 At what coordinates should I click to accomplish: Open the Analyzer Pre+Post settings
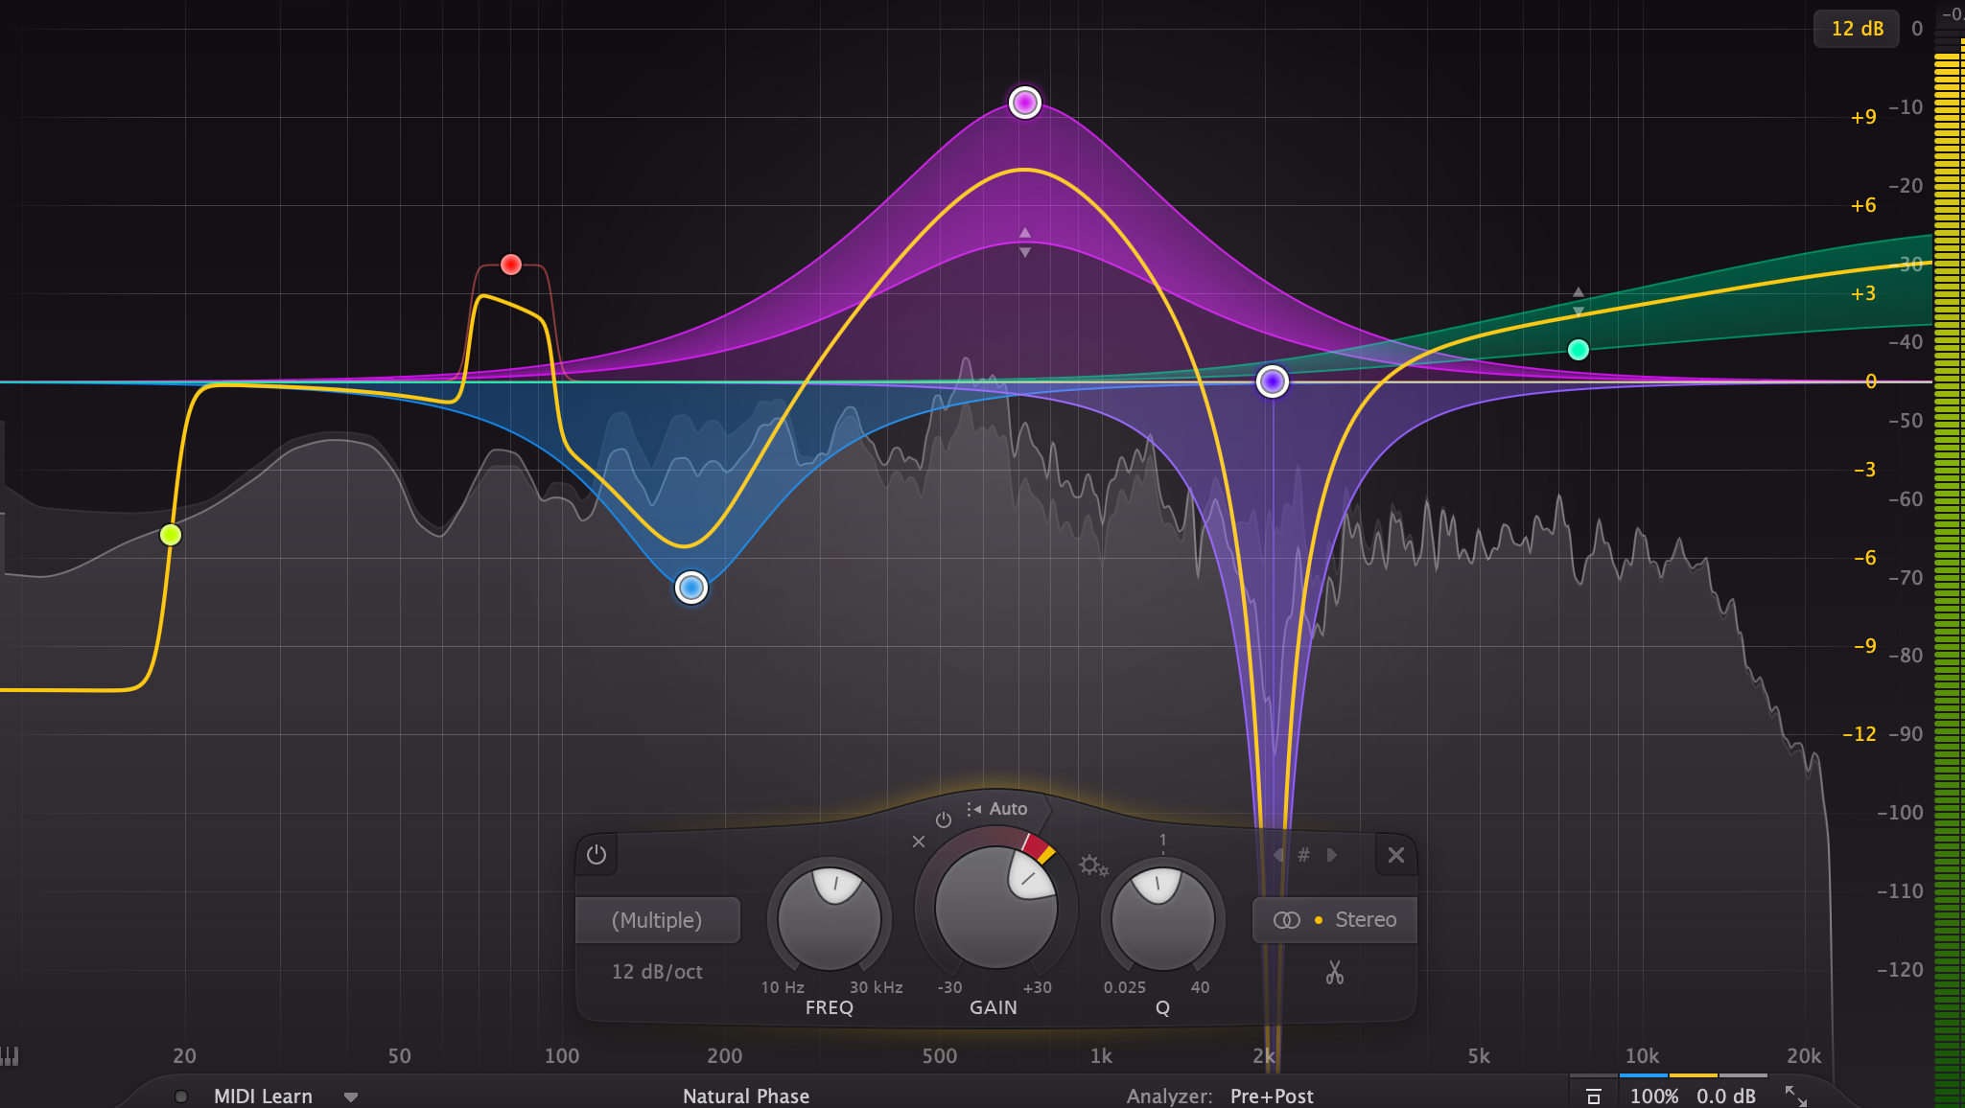tap(1271, 1096)
